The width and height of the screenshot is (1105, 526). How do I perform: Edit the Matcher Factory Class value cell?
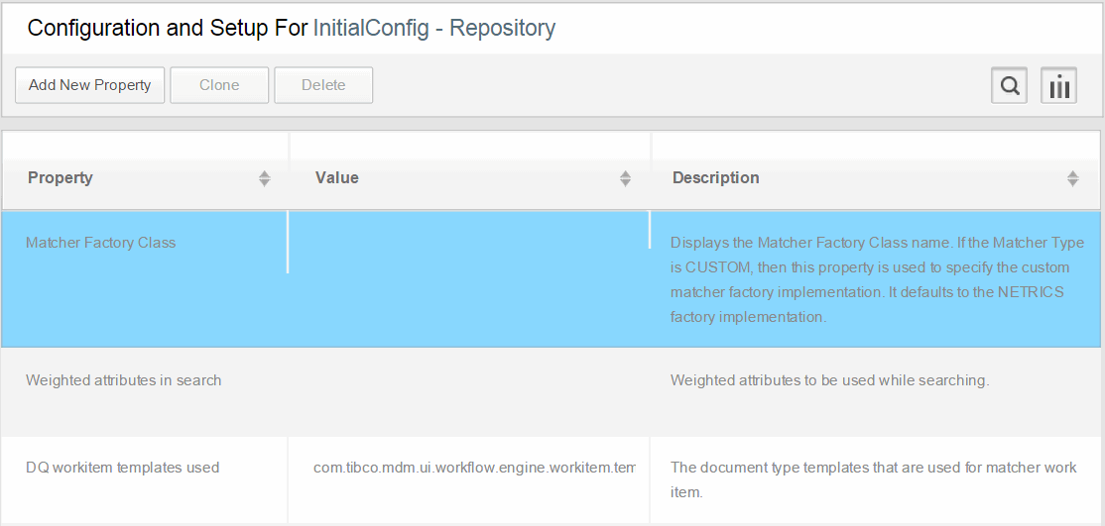(x=468, y=278)
